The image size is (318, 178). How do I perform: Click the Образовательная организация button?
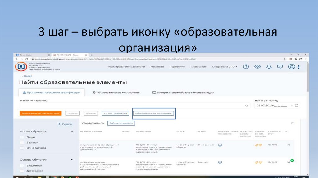click(153, 113)
